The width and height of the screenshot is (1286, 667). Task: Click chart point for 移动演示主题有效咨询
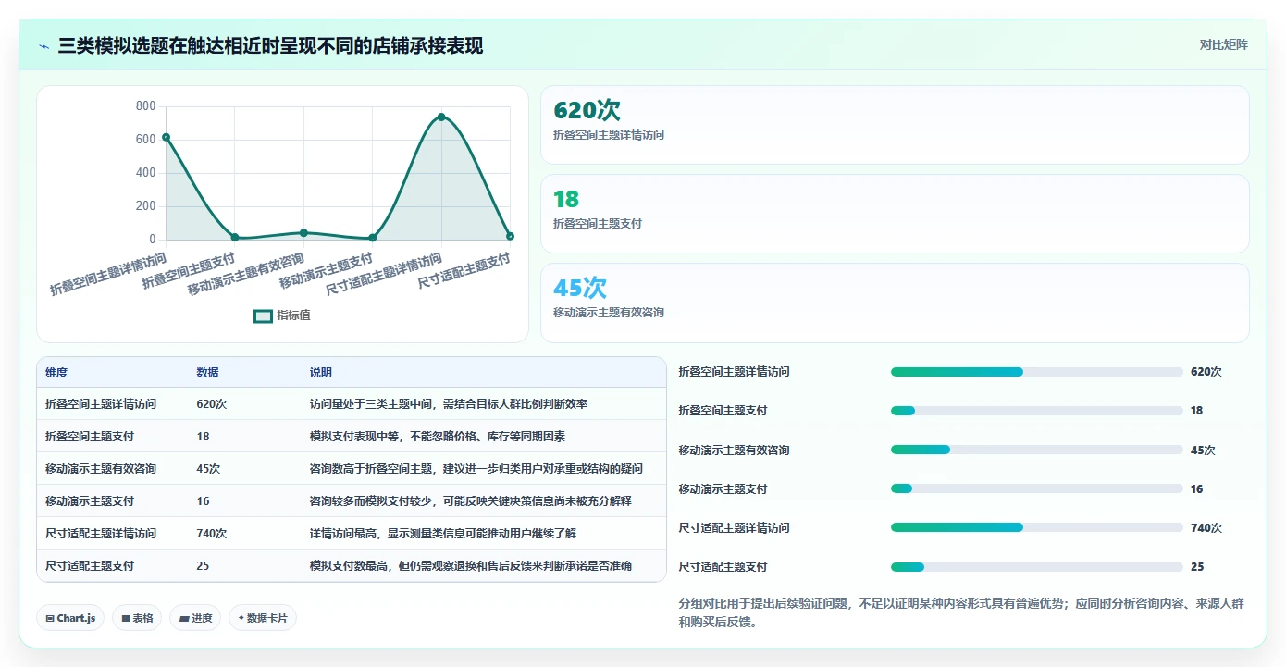(x=303, y=232)
